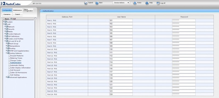Expand the Control Network node

pos(5,34)
